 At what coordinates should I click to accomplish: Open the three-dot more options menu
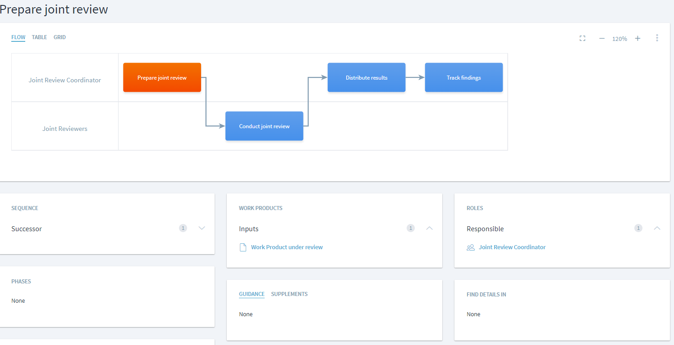(x=657, y=38)
